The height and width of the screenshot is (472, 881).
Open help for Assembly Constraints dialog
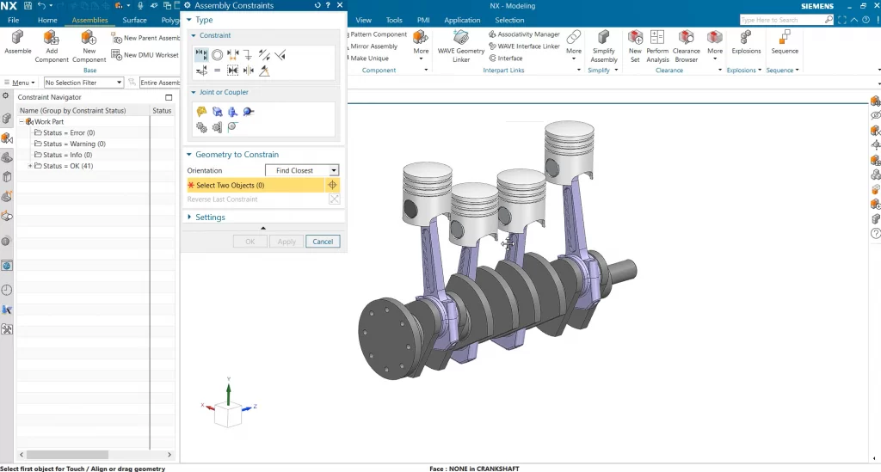click(328, 5)
